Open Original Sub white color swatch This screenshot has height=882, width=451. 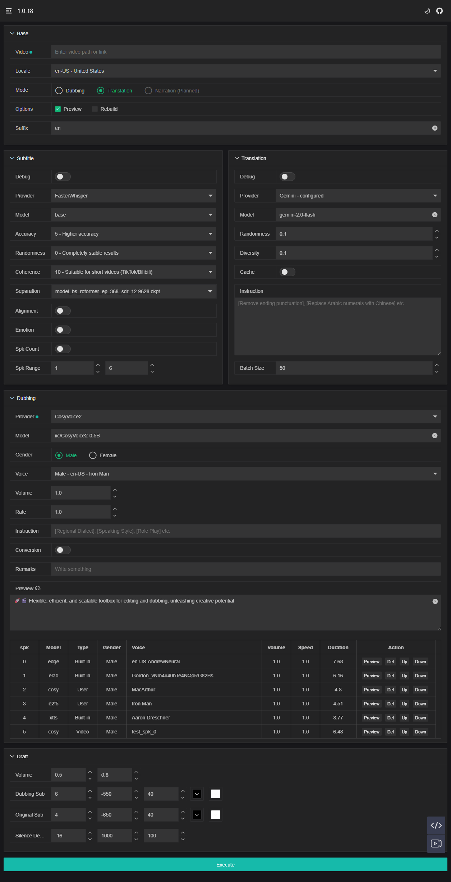click(x=216, y=815)
